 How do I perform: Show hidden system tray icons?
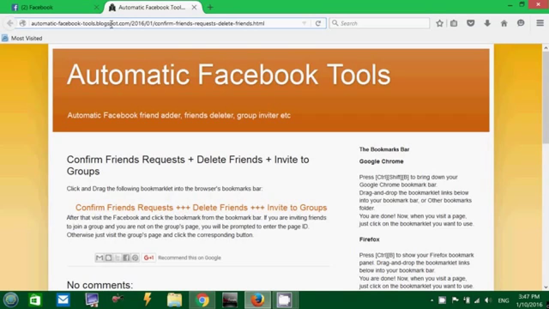point(431,300)
